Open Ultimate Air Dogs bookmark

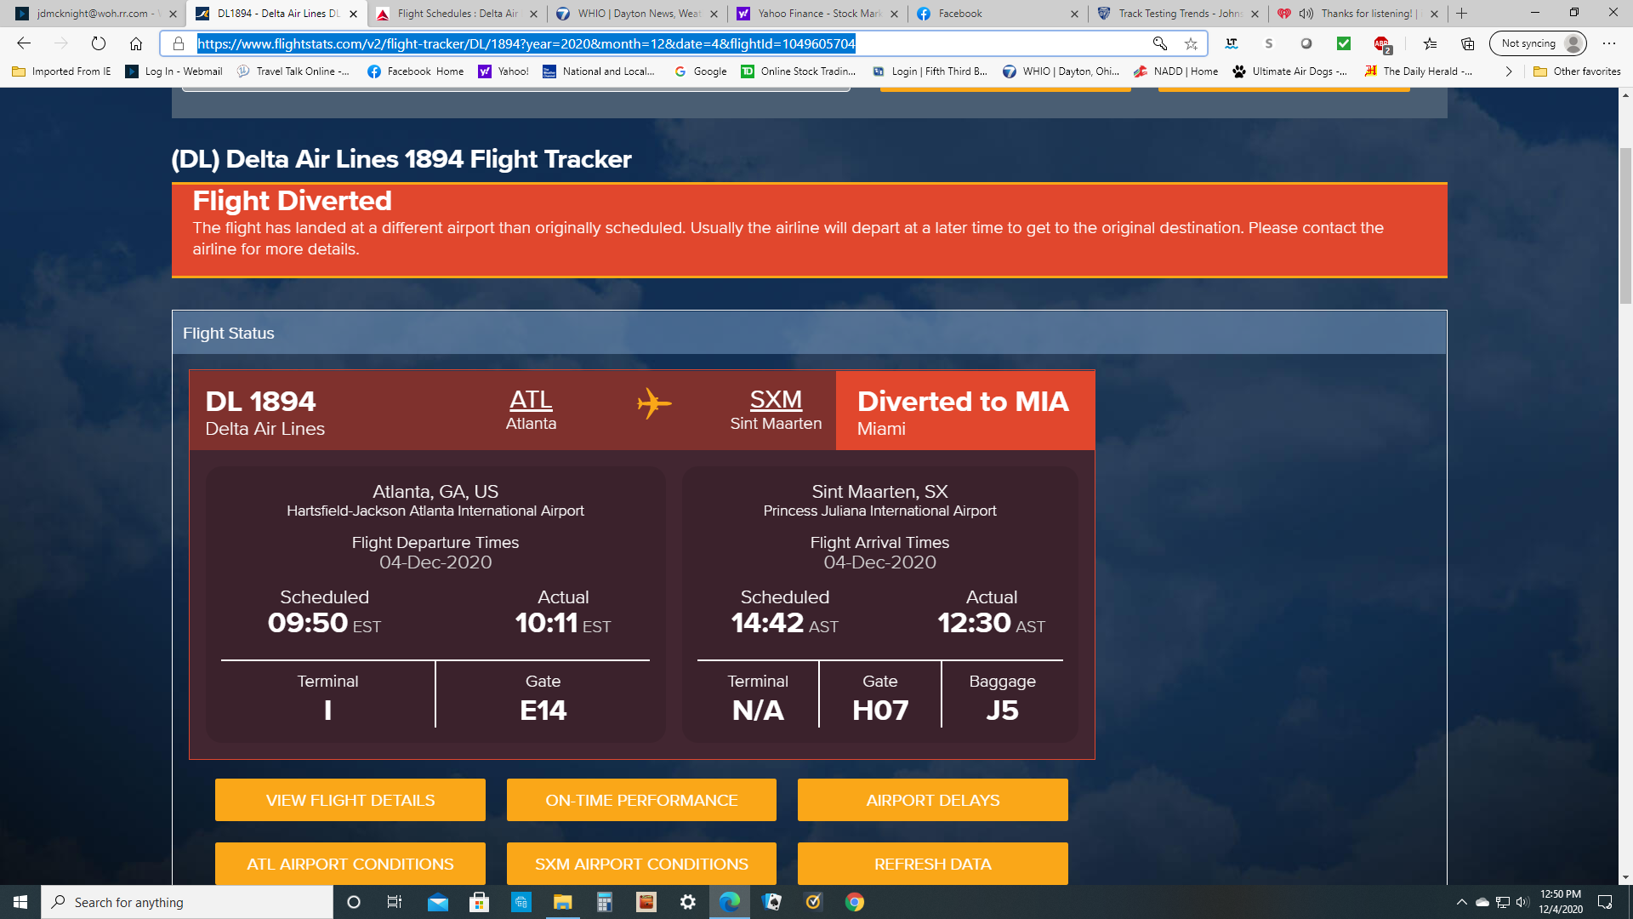click(x=1289, y=71)
